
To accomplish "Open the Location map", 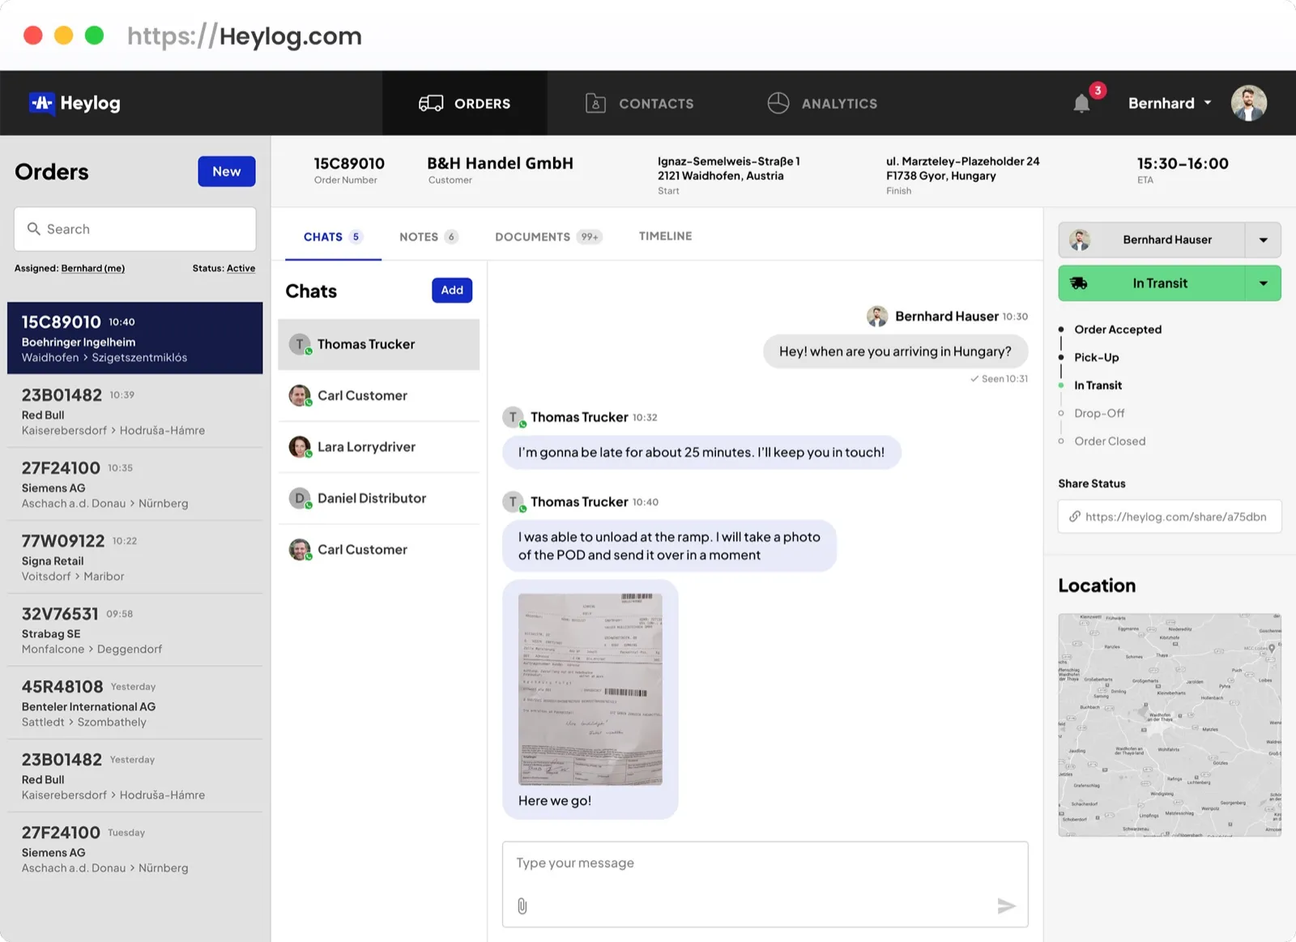I will (x=1170, y=725).
